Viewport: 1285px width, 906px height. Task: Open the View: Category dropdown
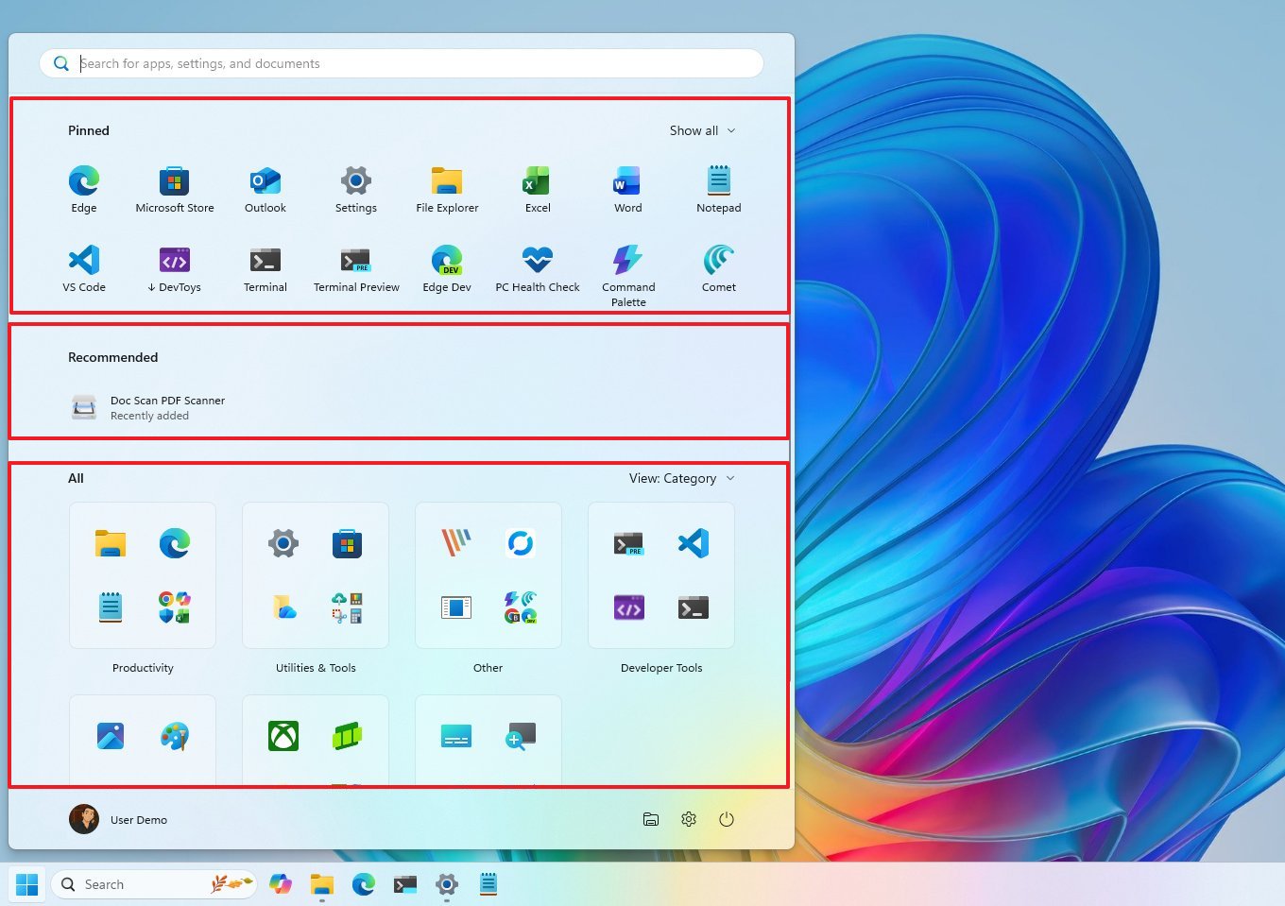pyautogui.click(x=680, y=478)
